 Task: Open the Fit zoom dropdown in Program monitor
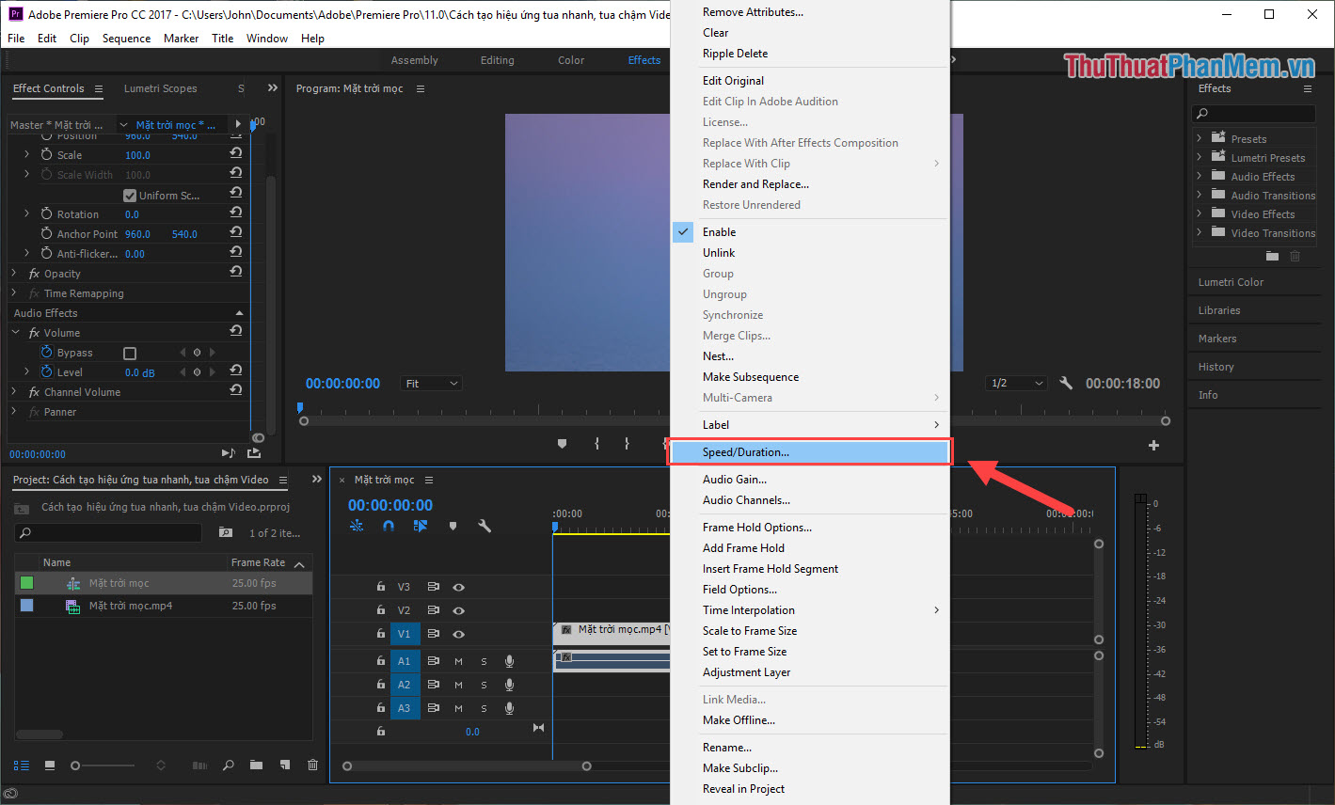431,383
